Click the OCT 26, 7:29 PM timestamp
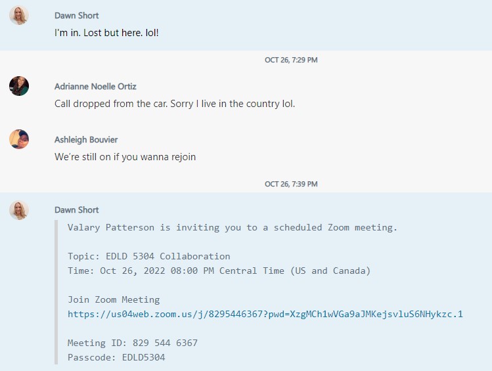 (x=291, y=60)
